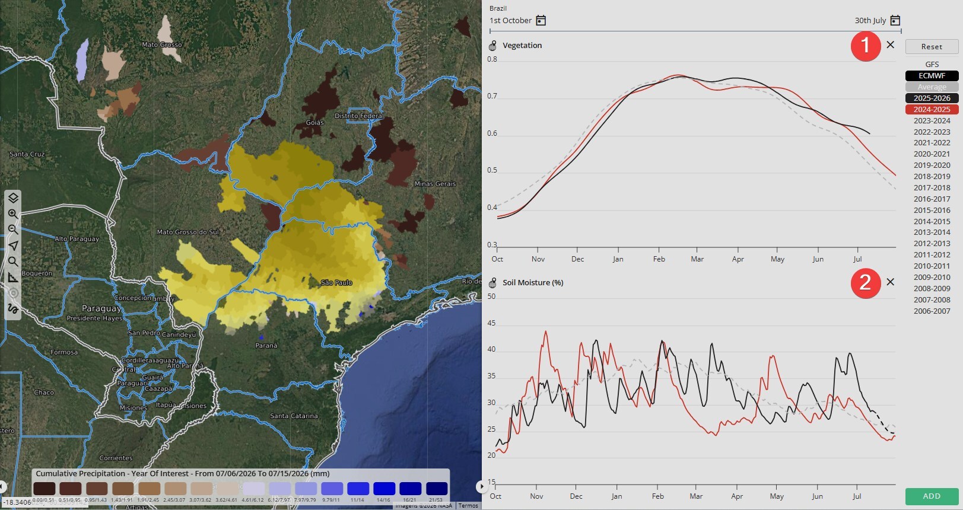The width and height of the screenshot is (963, 510).
Task: Toggle the ECMWF forecast model
Action: pos(932,76)
